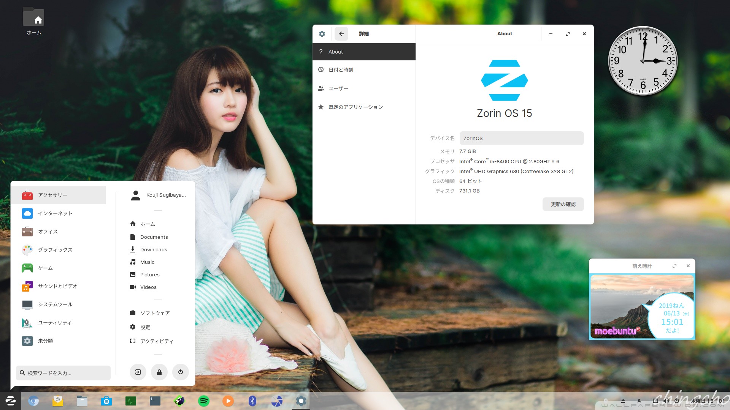Click the log out button in menu
The image size is (730, 410).
click(138, 372)
